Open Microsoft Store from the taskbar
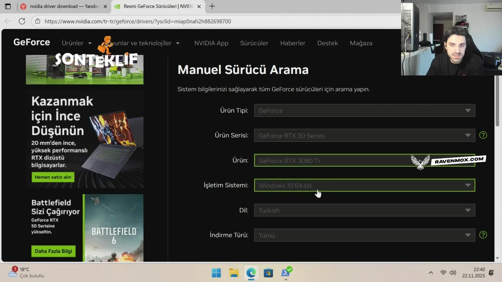502x282 pixels. pyautogui.click(x=268, y=273)
